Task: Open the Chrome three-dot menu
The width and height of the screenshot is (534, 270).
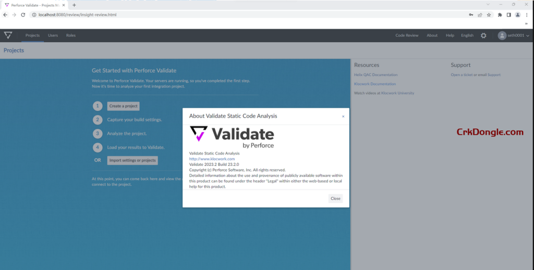Action: coord(527,15)
